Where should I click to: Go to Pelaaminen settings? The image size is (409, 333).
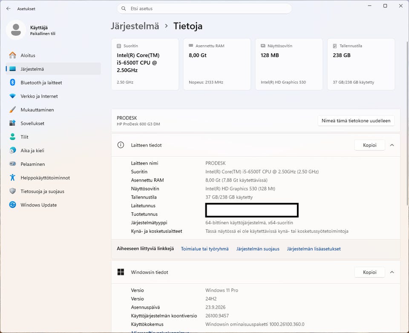53,164
